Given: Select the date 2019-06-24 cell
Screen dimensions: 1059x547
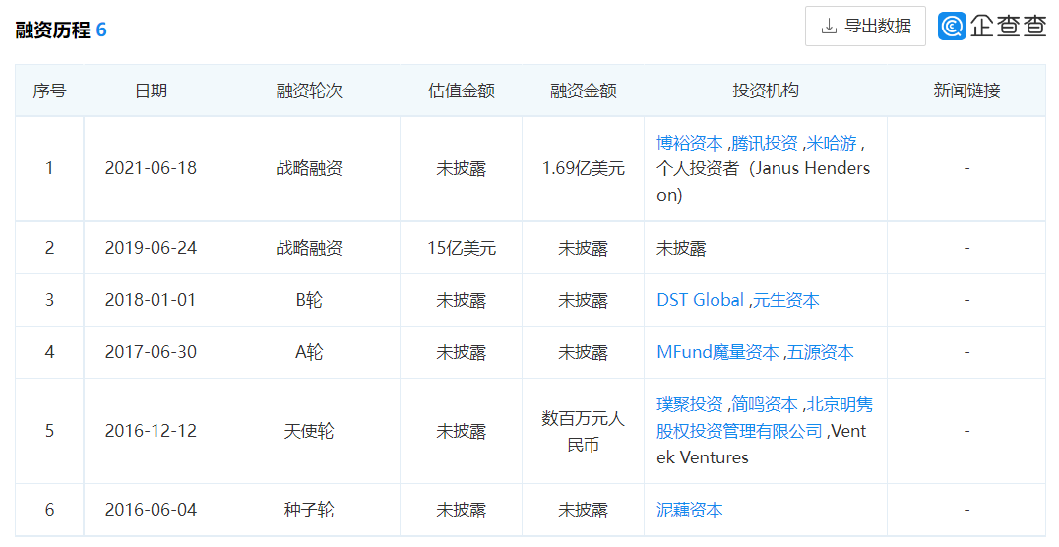Looking at the screenshot, I should point(151,248).
